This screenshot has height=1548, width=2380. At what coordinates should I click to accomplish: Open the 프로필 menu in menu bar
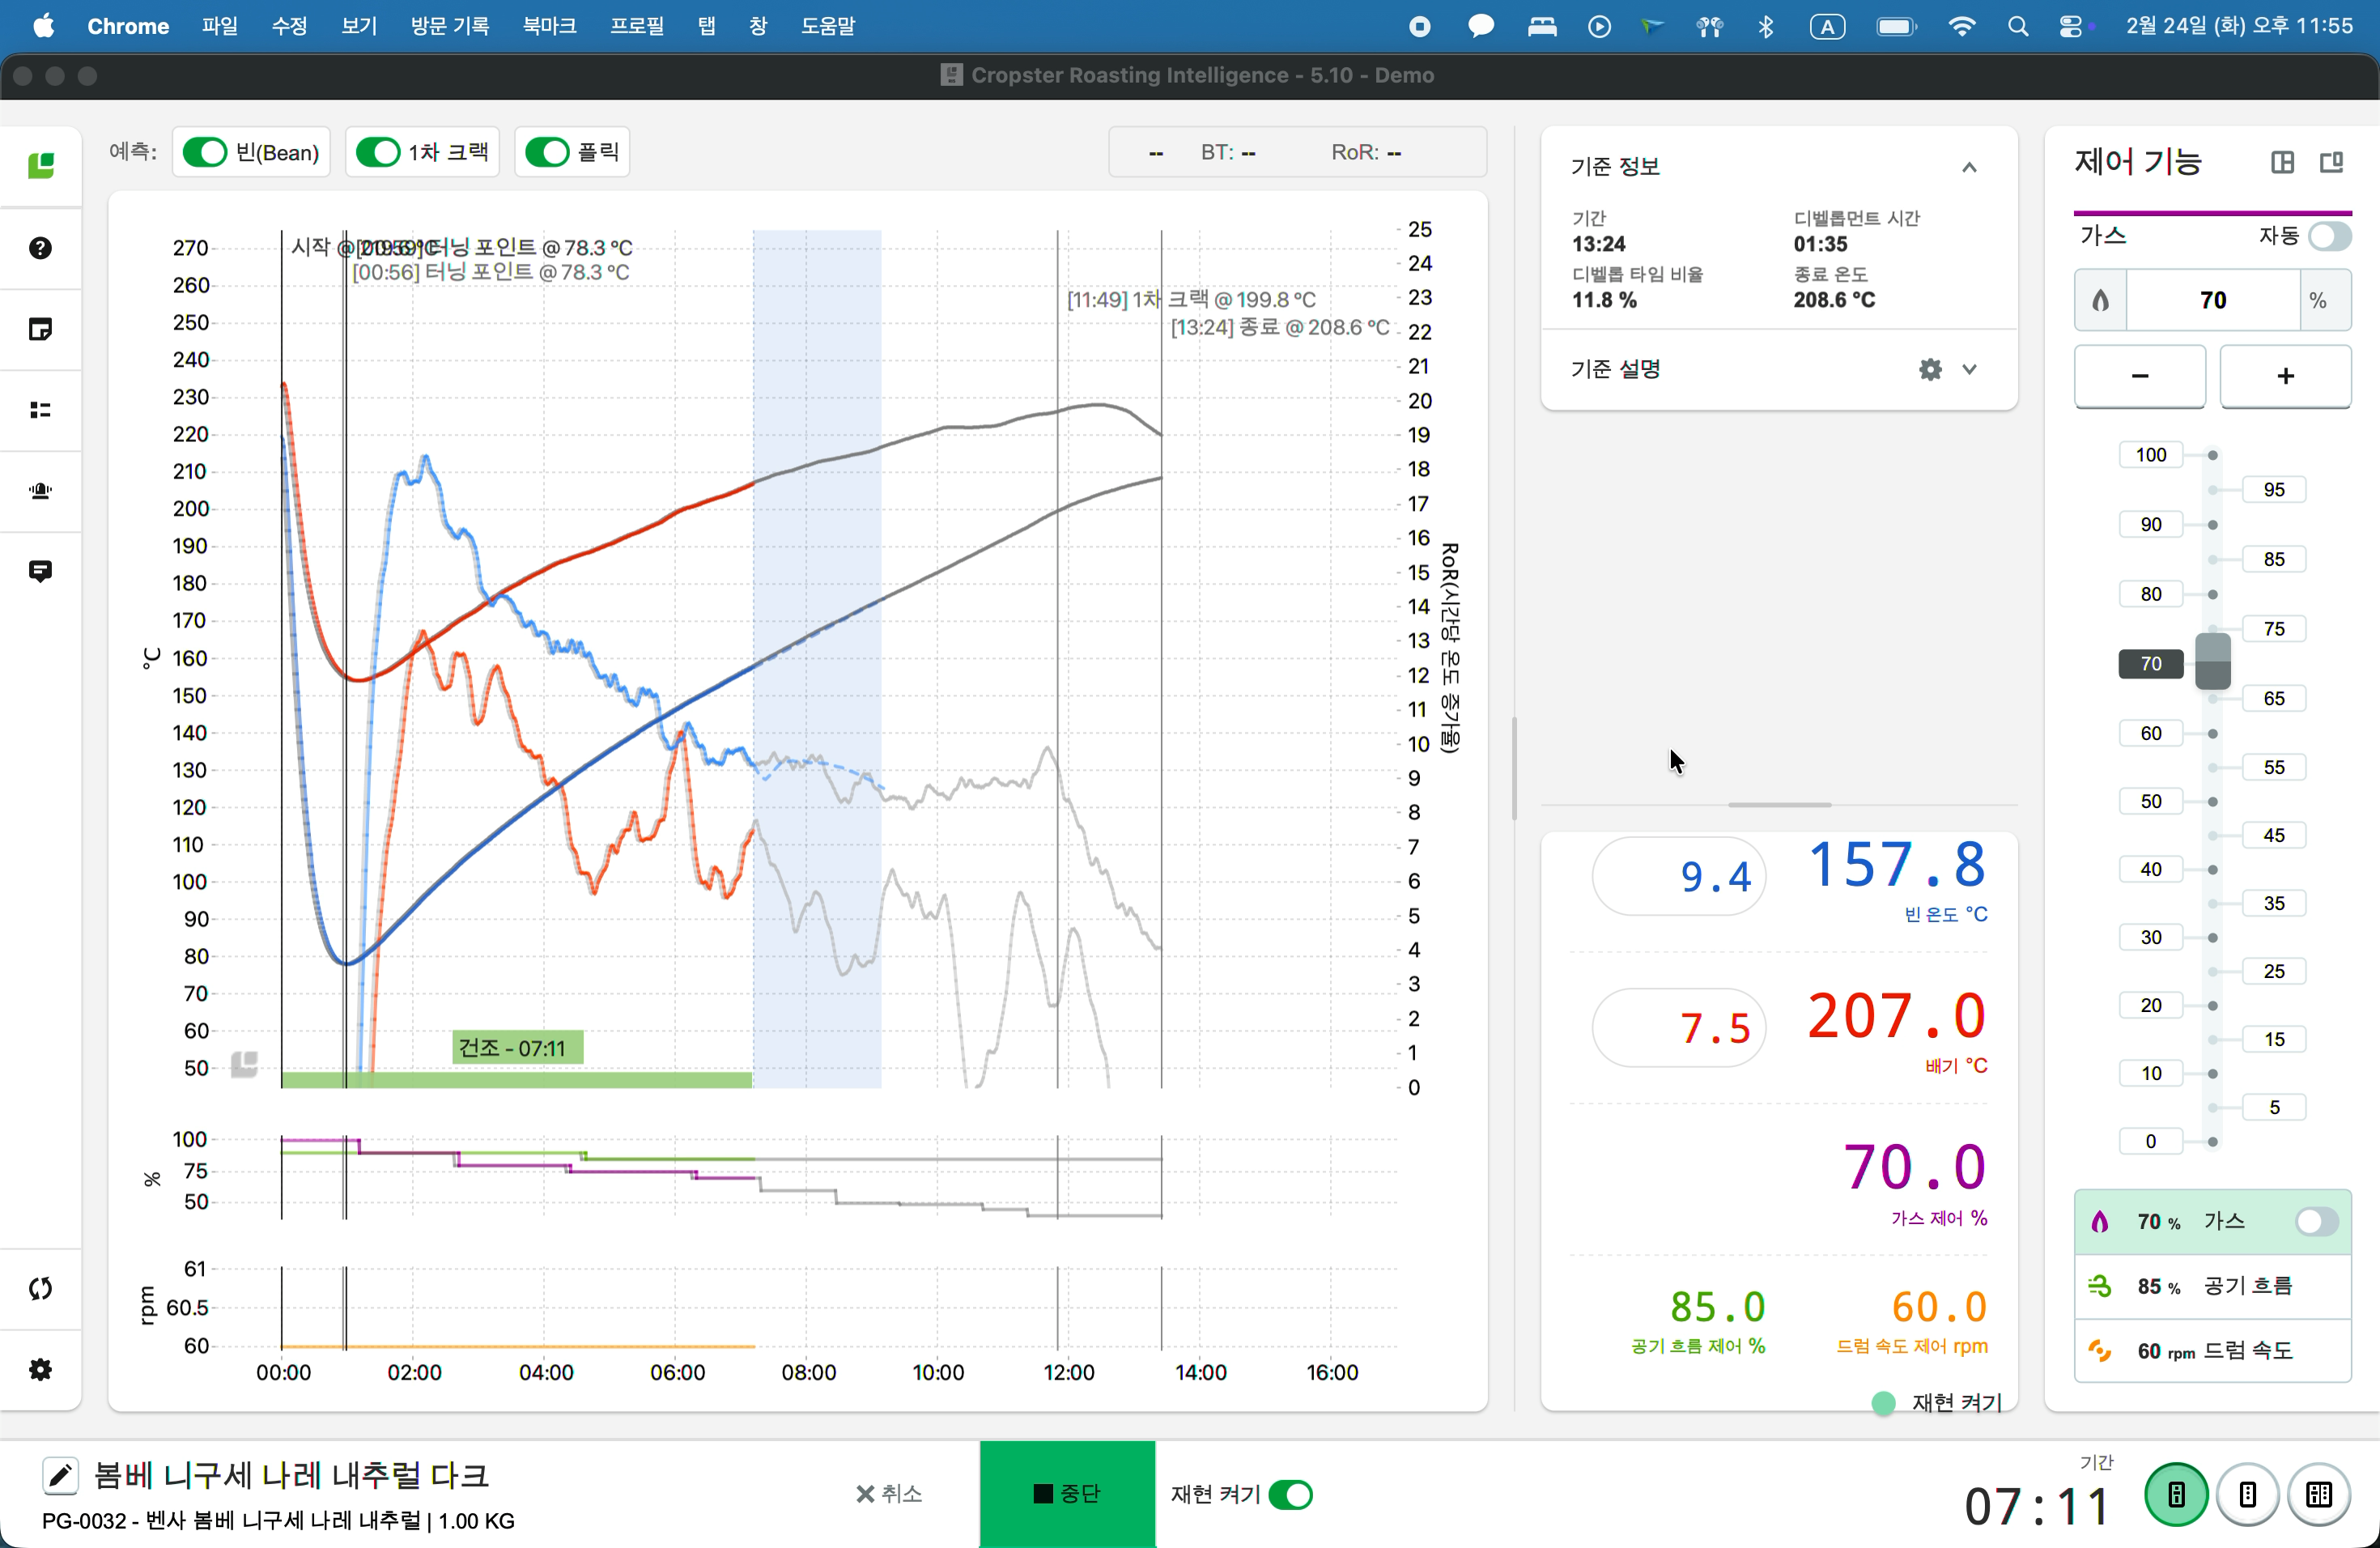(x=636, y=26)
